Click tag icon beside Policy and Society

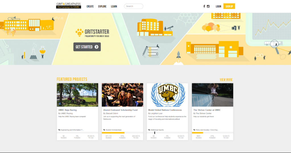[x=194, y=130]
